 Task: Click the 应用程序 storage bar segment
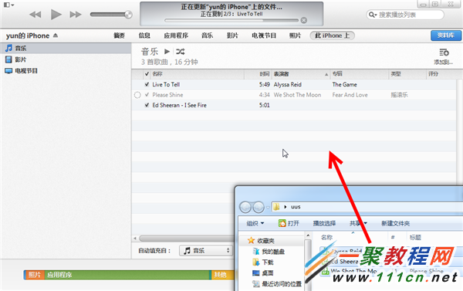click(127, 275)
